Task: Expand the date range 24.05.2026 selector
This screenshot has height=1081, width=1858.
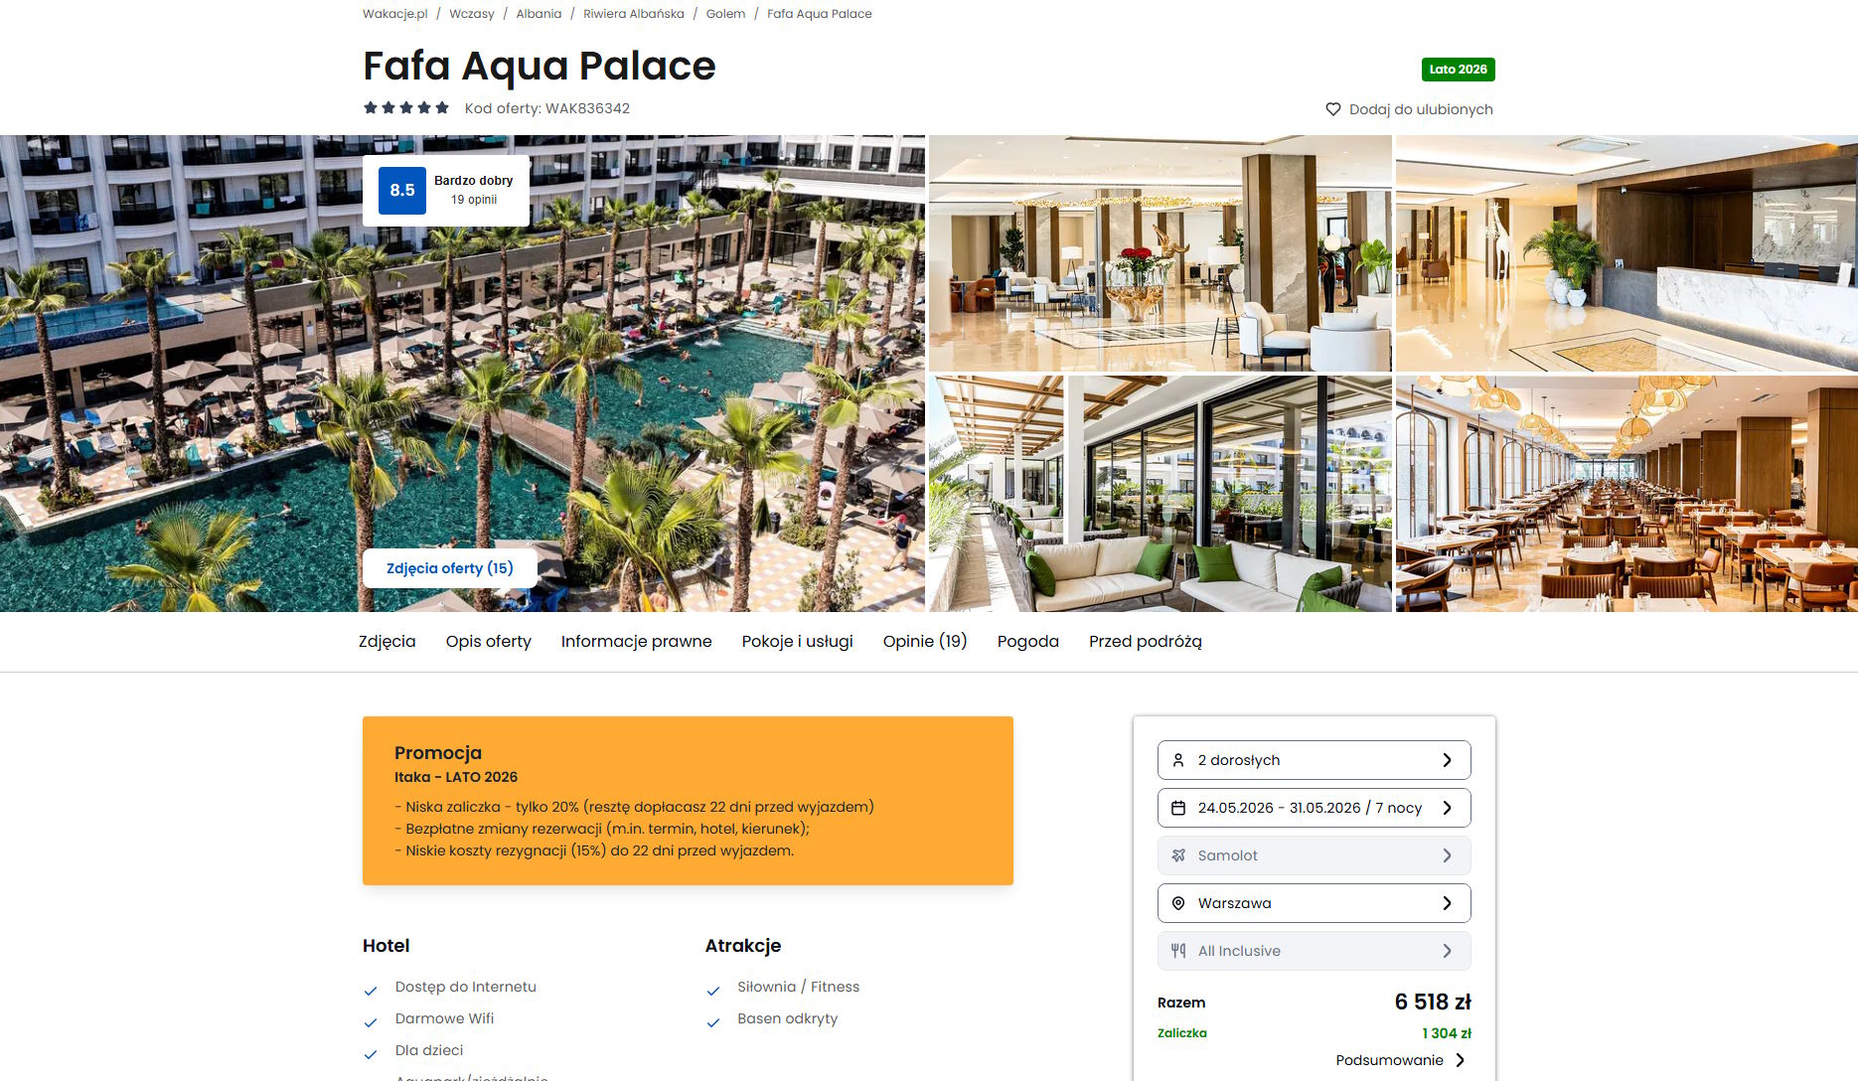Action: click(1315, 808)
